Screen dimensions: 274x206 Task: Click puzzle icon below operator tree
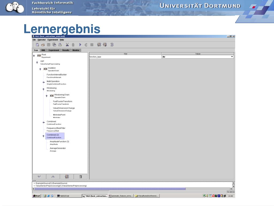[67, 176]
